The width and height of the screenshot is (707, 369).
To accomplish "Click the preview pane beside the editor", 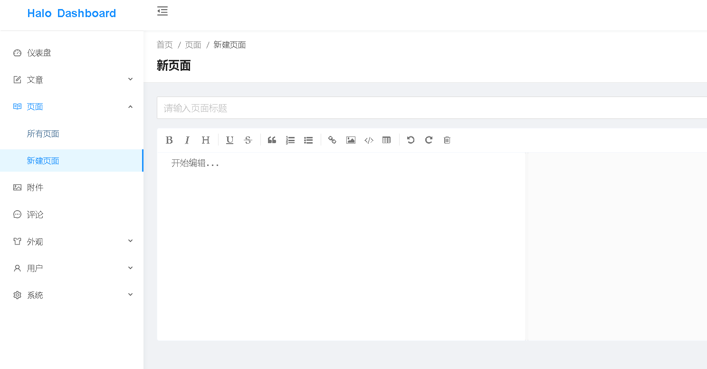I will point(617,246).
